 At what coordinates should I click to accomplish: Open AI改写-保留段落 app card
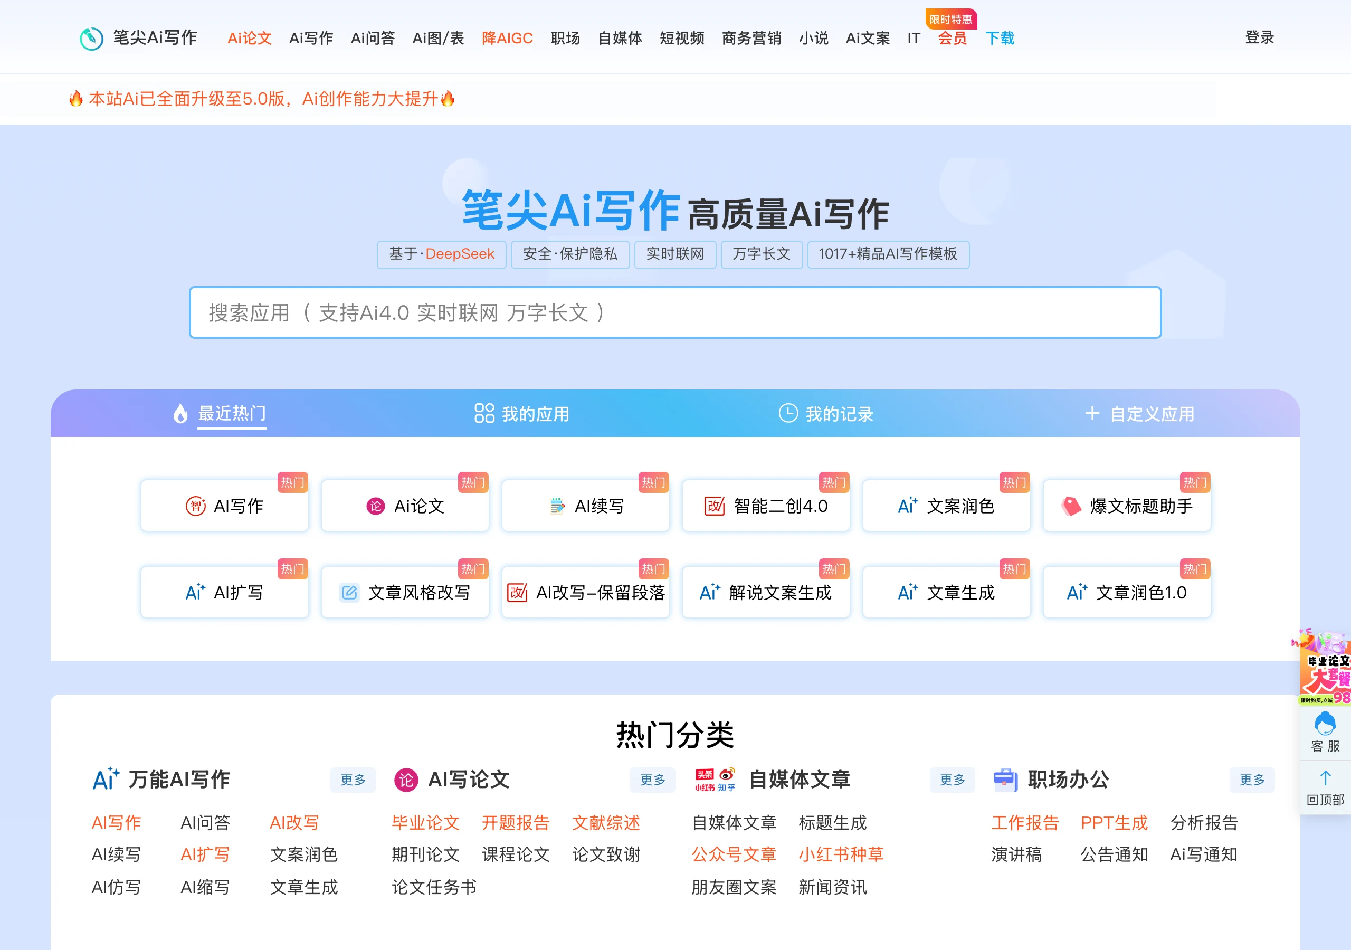click(x=585, y=592)
